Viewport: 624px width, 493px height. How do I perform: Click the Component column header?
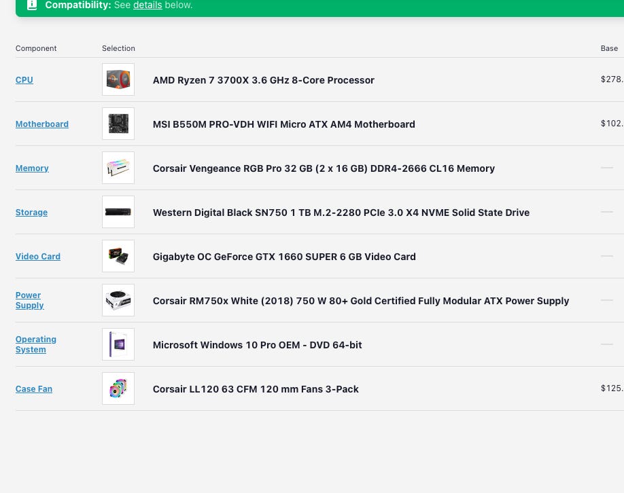click(36, 48)
